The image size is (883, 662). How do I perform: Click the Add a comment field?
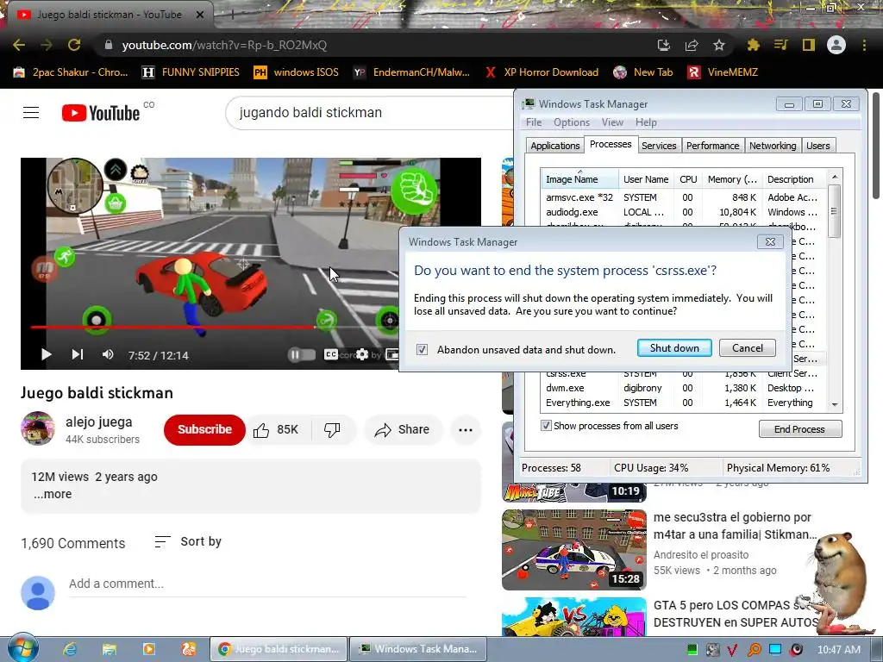pyautogui.click(x=267, y=584)
